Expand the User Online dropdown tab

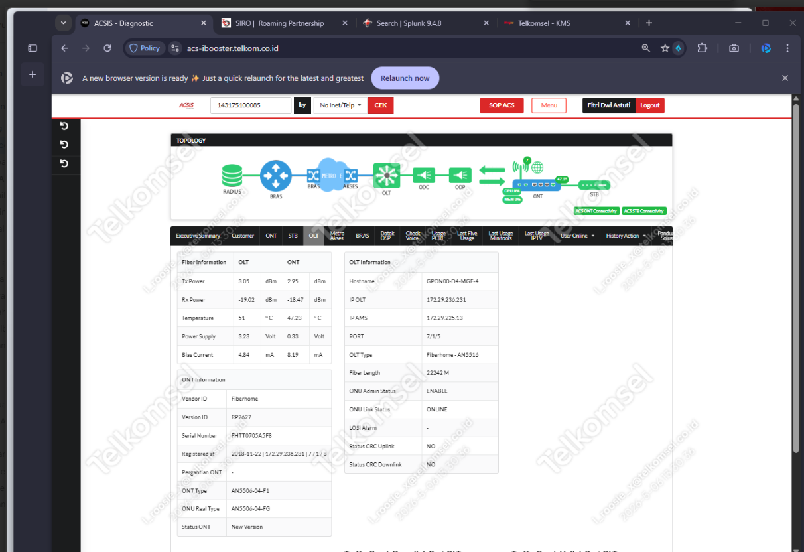click(577, 236)
